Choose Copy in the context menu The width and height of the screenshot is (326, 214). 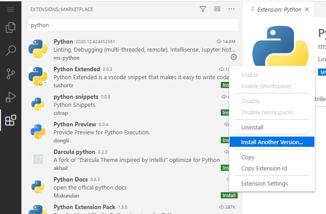click(x=272, y=157)
